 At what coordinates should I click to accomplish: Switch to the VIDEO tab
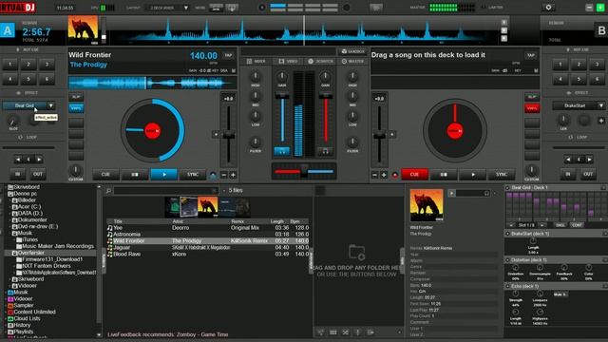288,61
